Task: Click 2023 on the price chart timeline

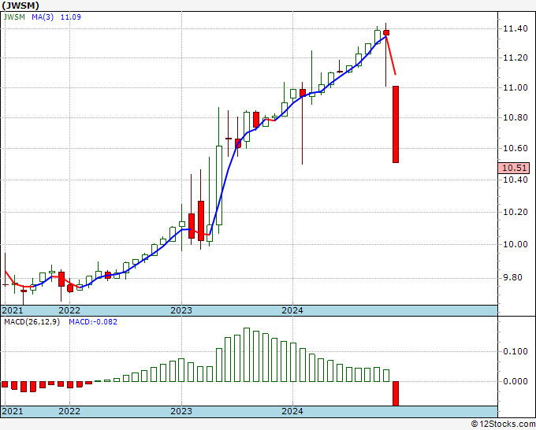Action: click(181, 310)
